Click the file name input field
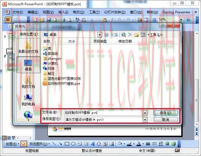 coord(103,113)
